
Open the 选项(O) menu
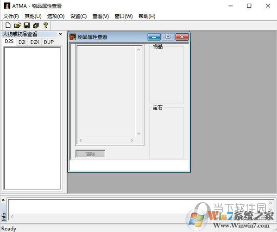click(x=56, y=16)
